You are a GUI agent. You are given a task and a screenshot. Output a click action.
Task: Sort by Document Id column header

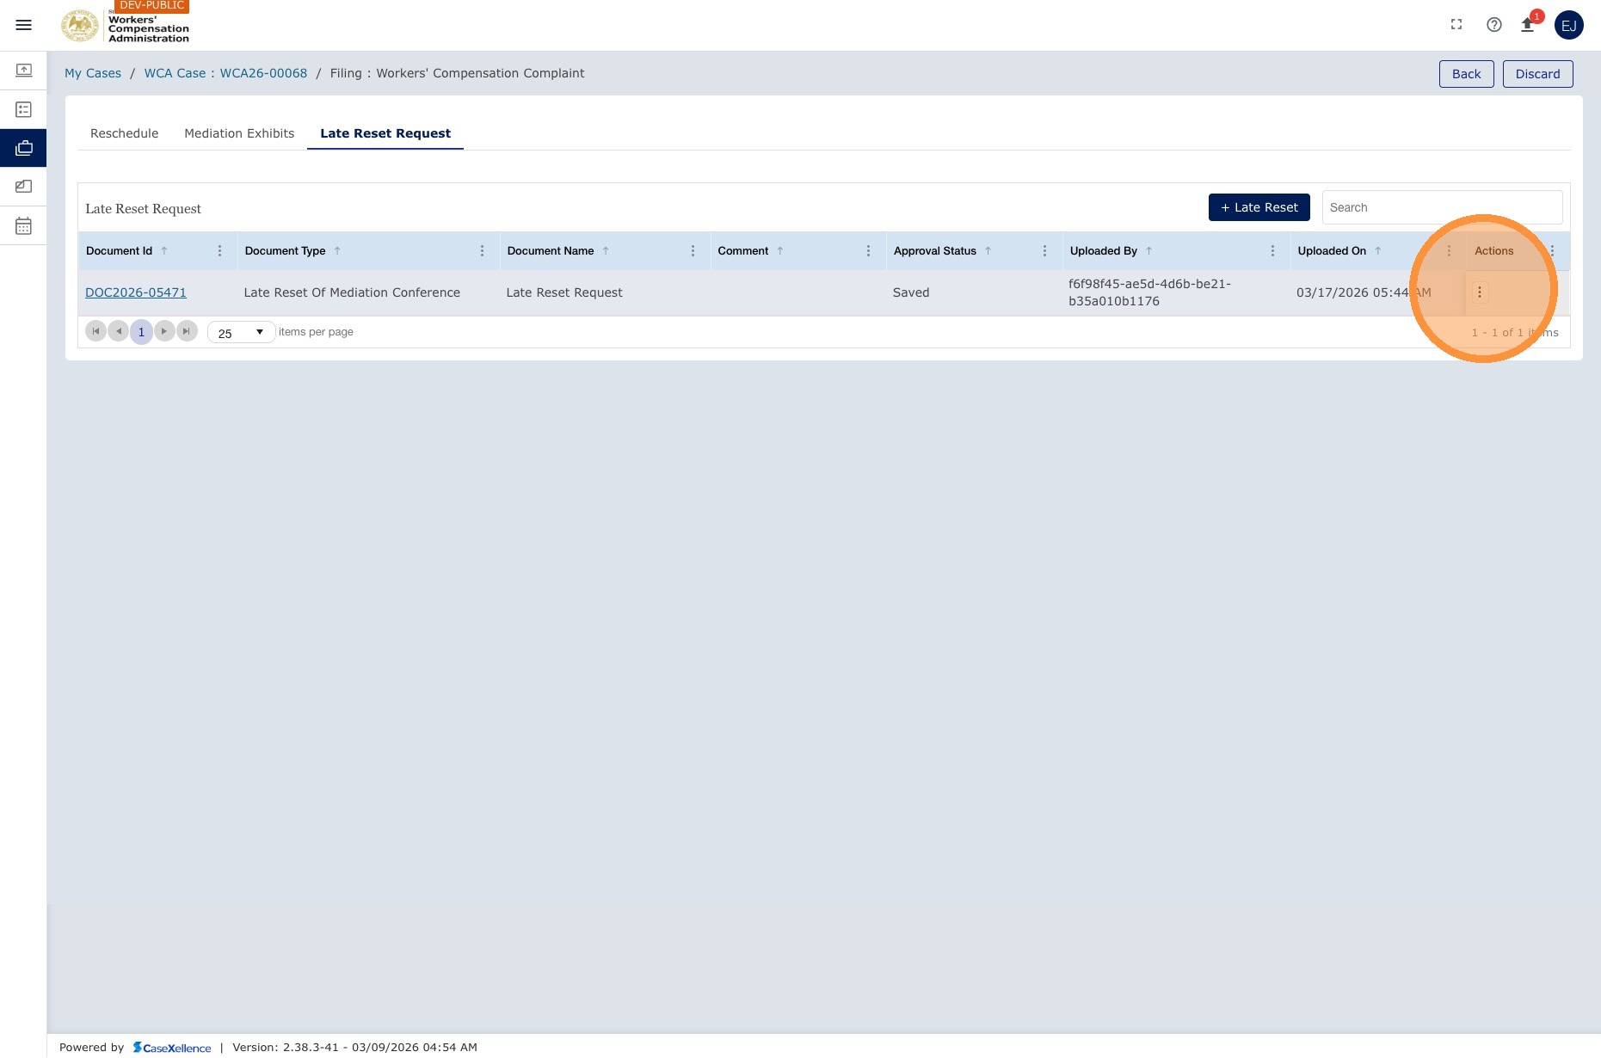click(119, 251)
